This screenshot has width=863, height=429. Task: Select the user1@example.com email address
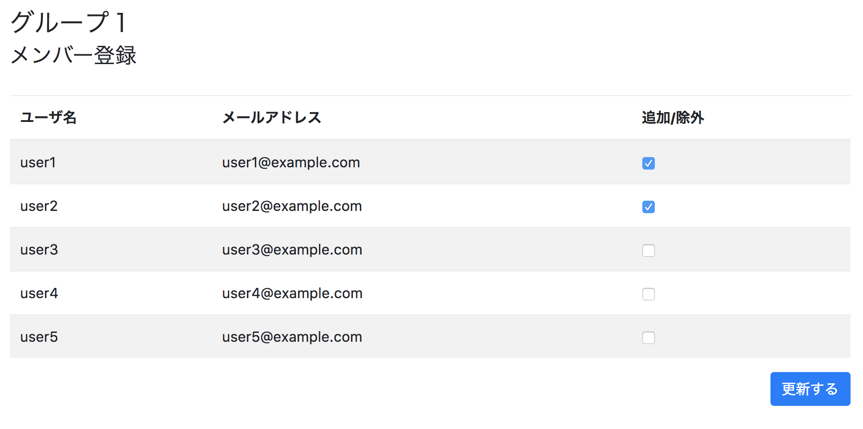click(x=291, y=162)
